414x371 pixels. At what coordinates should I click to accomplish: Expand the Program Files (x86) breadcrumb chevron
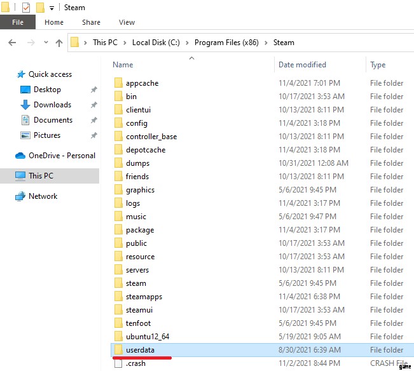(267, 43)
